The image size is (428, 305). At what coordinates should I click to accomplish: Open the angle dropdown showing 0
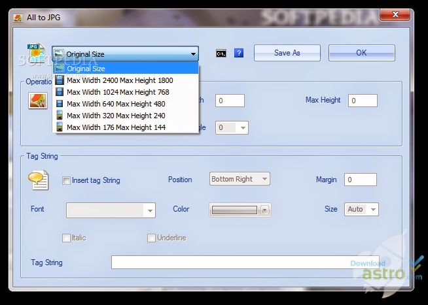[x=232, y=127]
